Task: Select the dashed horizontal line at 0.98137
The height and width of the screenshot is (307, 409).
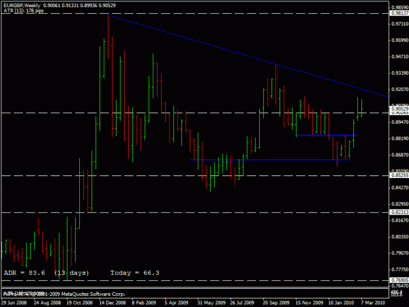Action: [x=195, y=13]
